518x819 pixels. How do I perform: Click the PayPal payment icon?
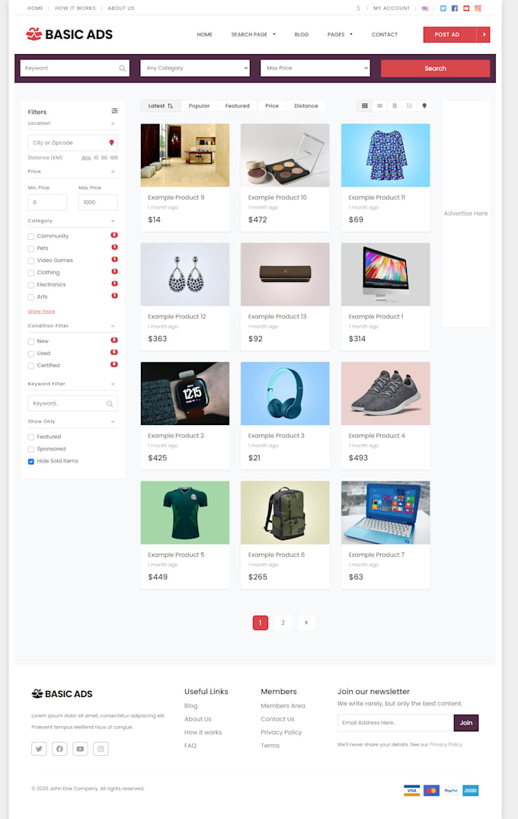[451, 790]
